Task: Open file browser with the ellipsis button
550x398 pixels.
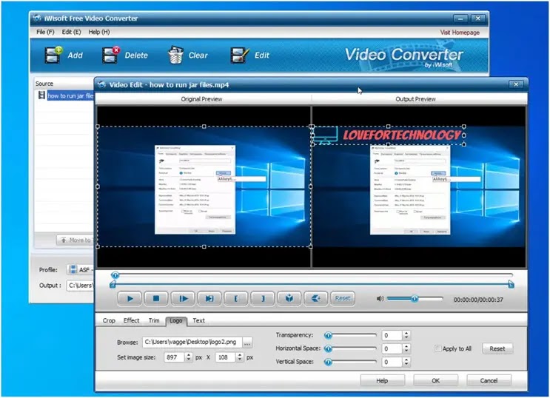Action: (x=247, y=343)
